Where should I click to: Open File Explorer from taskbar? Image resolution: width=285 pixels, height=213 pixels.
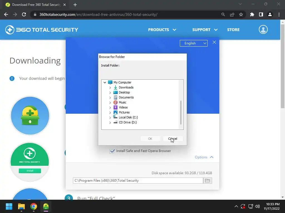[21, 206]
